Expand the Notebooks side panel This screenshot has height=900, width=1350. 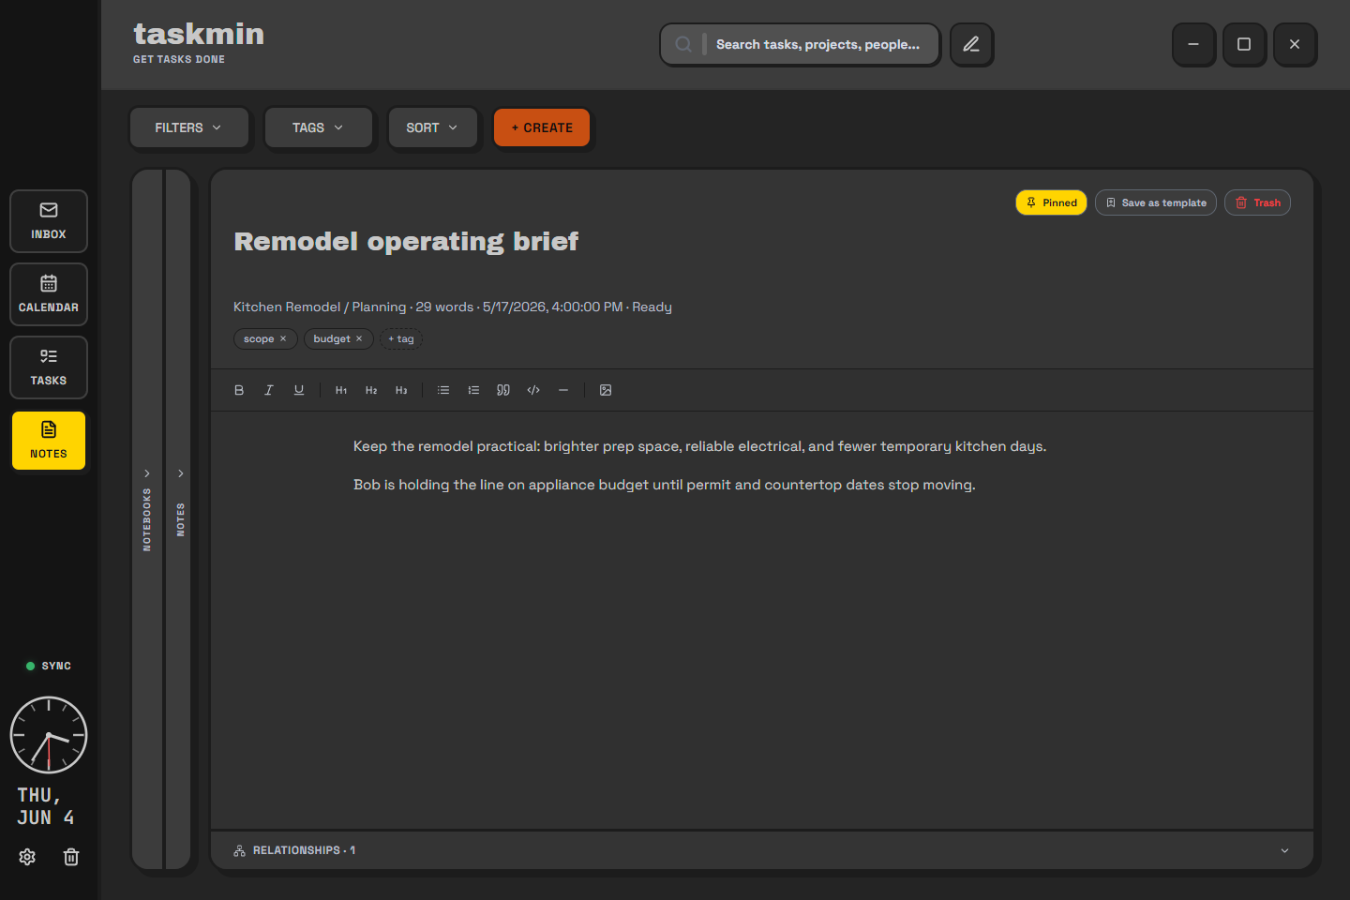pyautogui.click(x=147, y=519)
